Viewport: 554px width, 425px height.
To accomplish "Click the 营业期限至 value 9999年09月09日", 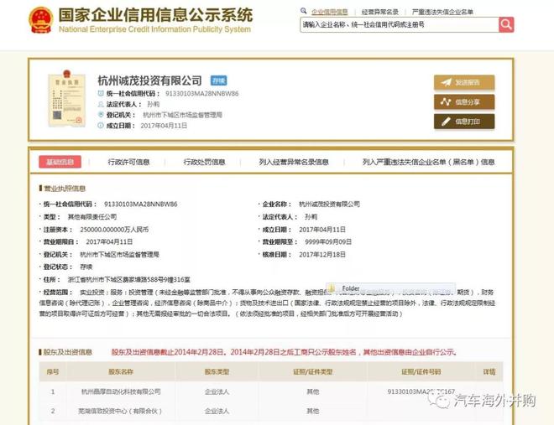I will (x=328, y=242).
